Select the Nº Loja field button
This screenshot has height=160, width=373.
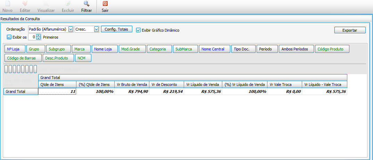(x=15, y=49)
